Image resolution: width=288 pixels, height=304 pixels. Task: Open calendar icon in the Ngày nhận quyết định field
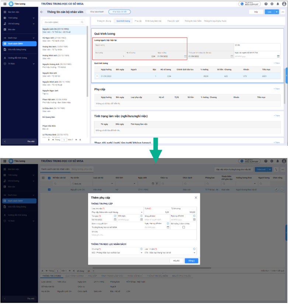[x=168, y=227]
